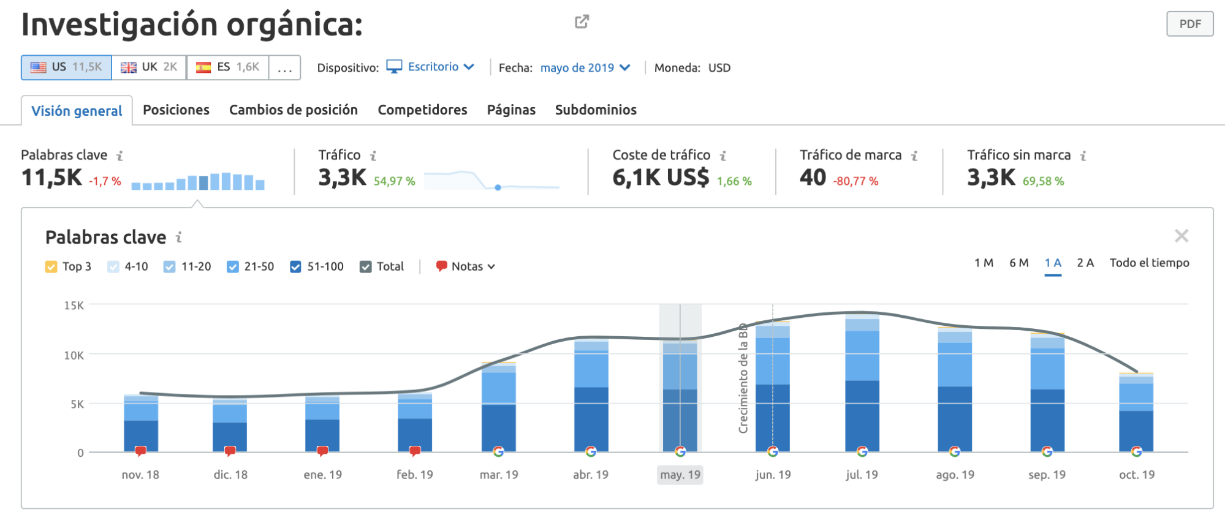Set chart range to 1 M

click(x=984, y=263)
